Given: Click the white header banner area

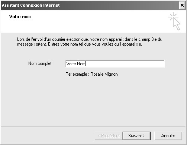Looking at the screenshot, I should coord(87,21).
